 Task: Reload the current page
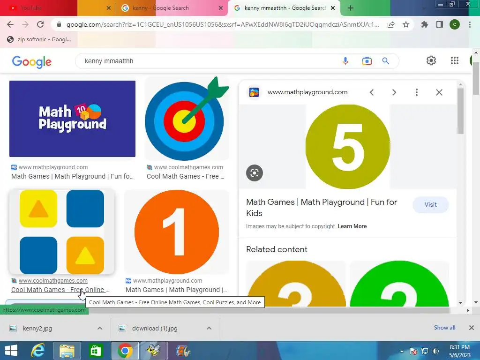(40, 24)
